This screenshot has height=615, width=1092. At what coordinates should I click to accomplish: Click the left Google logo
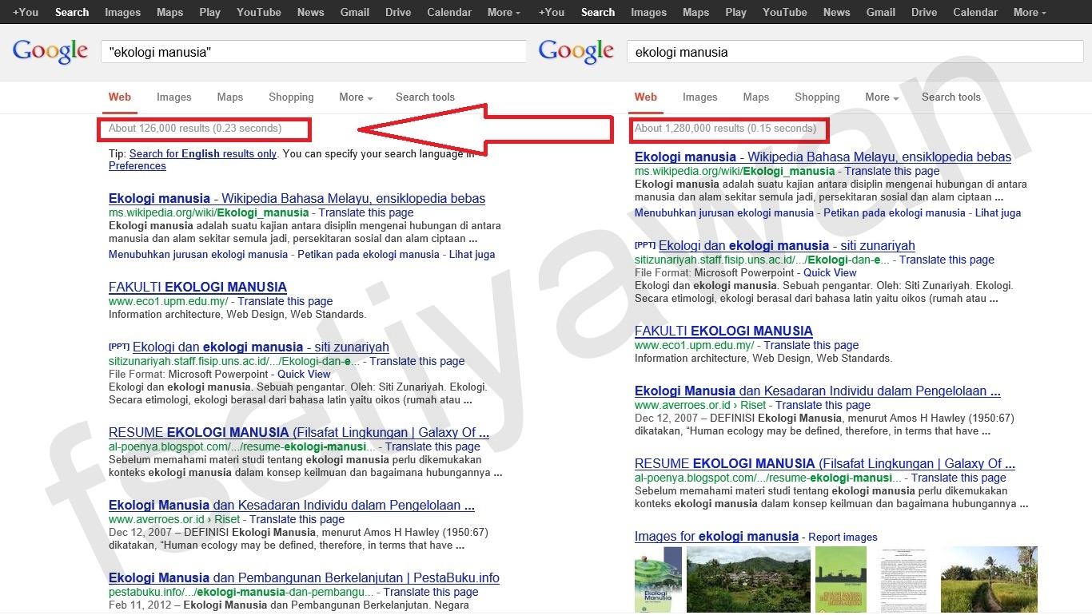pyautogui.click(x=50, y=51)
